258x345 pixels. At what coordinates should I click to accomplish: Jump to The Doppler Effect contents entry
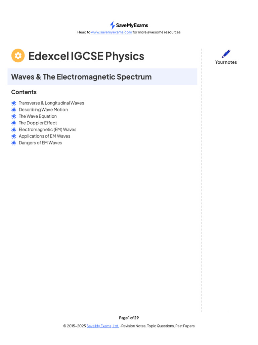[38, 123]
